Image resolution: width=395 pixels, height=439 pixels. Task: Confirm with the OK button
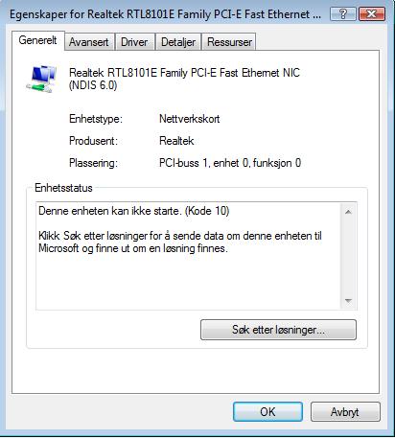coord(267,411)
